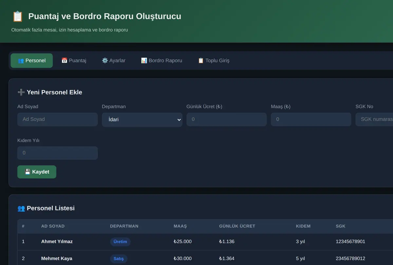Viewport: 393px width, 265px height.
Task: Click the DEPARTMAN column header
Action: tap(124, 226)
